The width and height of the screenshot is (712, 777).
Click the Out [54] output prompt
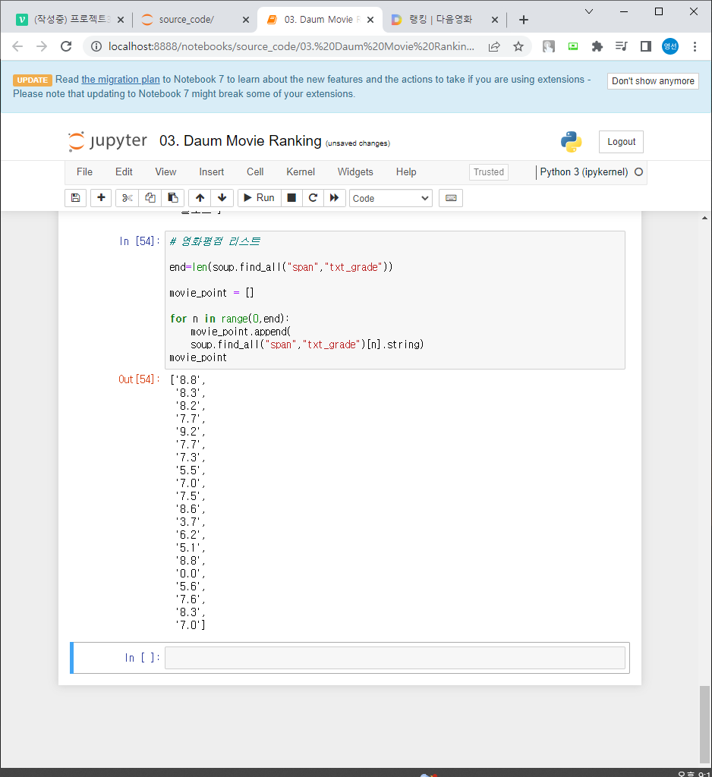coord(139,379)
